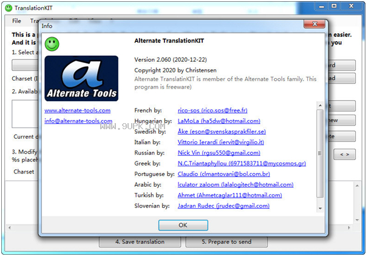Open the File menu in main window
Image resolution: width=366 pixels, height=256 pixels.
(x=16, y=21)
